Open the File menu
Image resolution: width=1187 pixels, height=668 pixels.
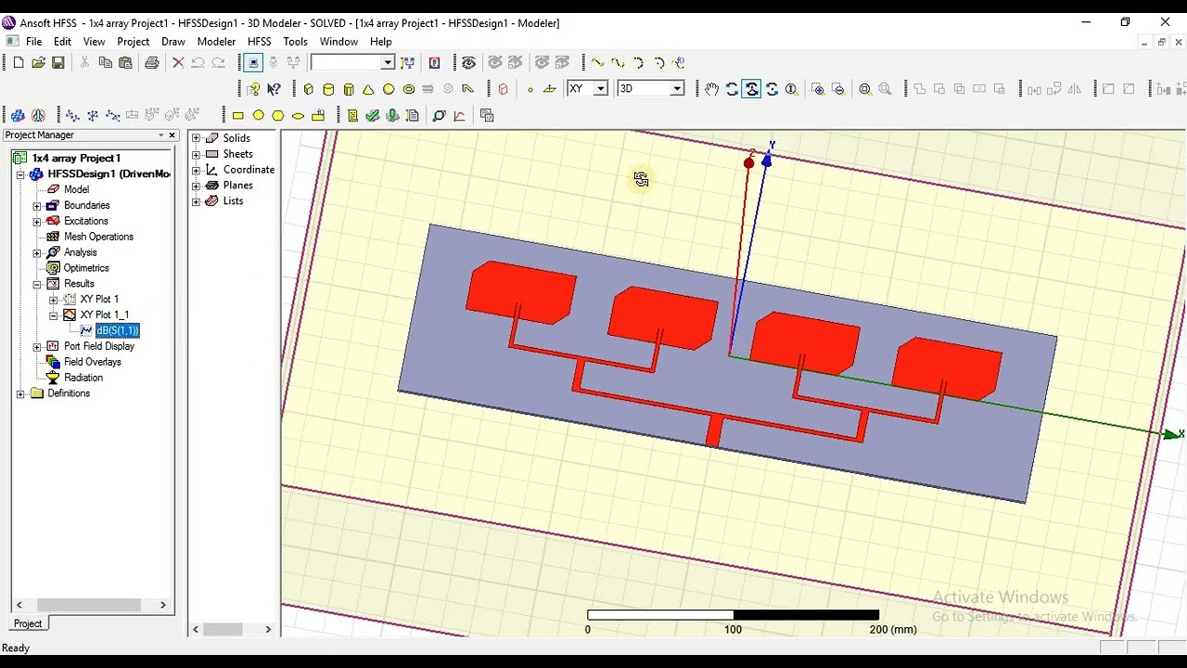[x=33, y=42]
